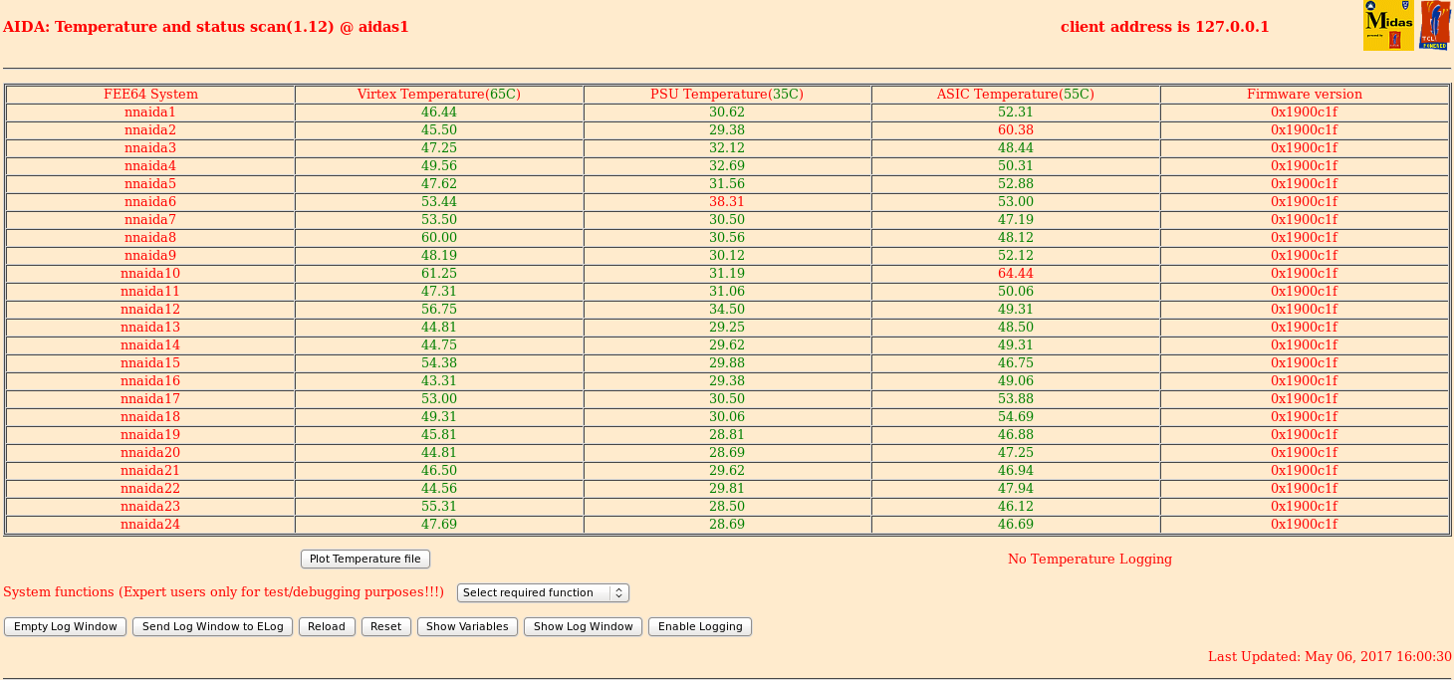The width and height of the screenshot is (1454, 680).
Task: Enable Logging via its button
Action: [x=700, y=626]
